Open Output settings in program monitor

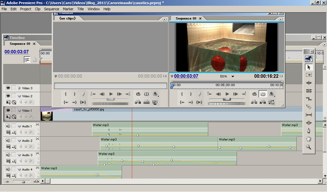point(271,94)
